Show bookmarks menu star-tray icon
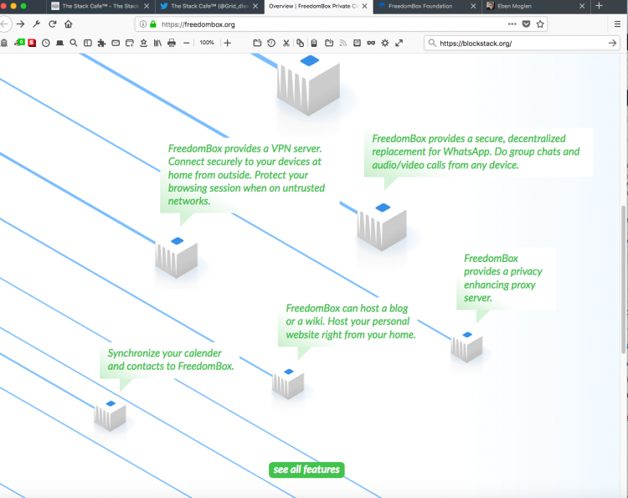628x498 pixels. (x=143, y=43)
